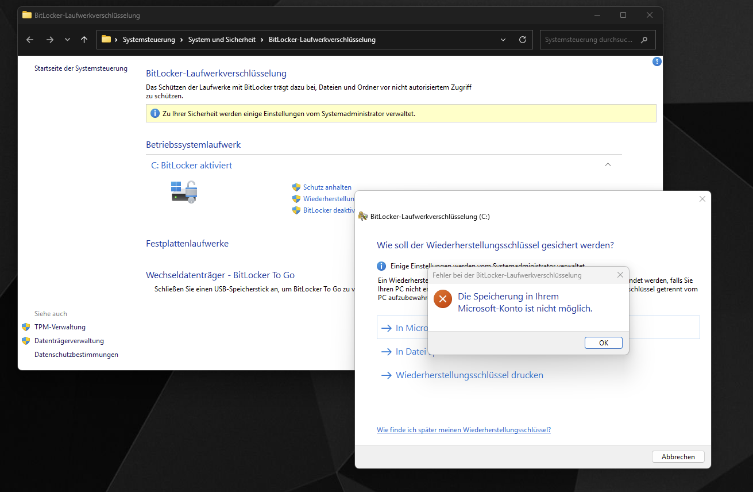The height and width of the screenshot is (492, 753).
Task: Click the partially hidden Wiederherstellun… link
Action: pos(329,199)
